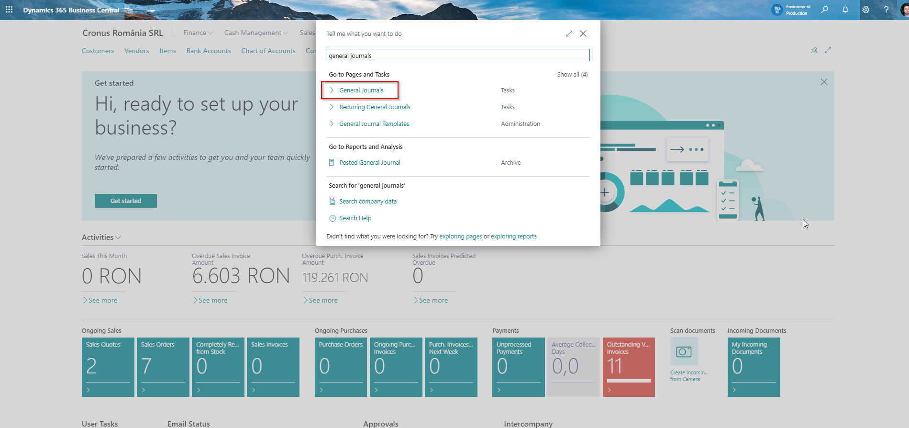Screen dimensions: 909x428
Task: Open See more under Sales This Month
Action: pyautogui.click(x=100, y=300)
